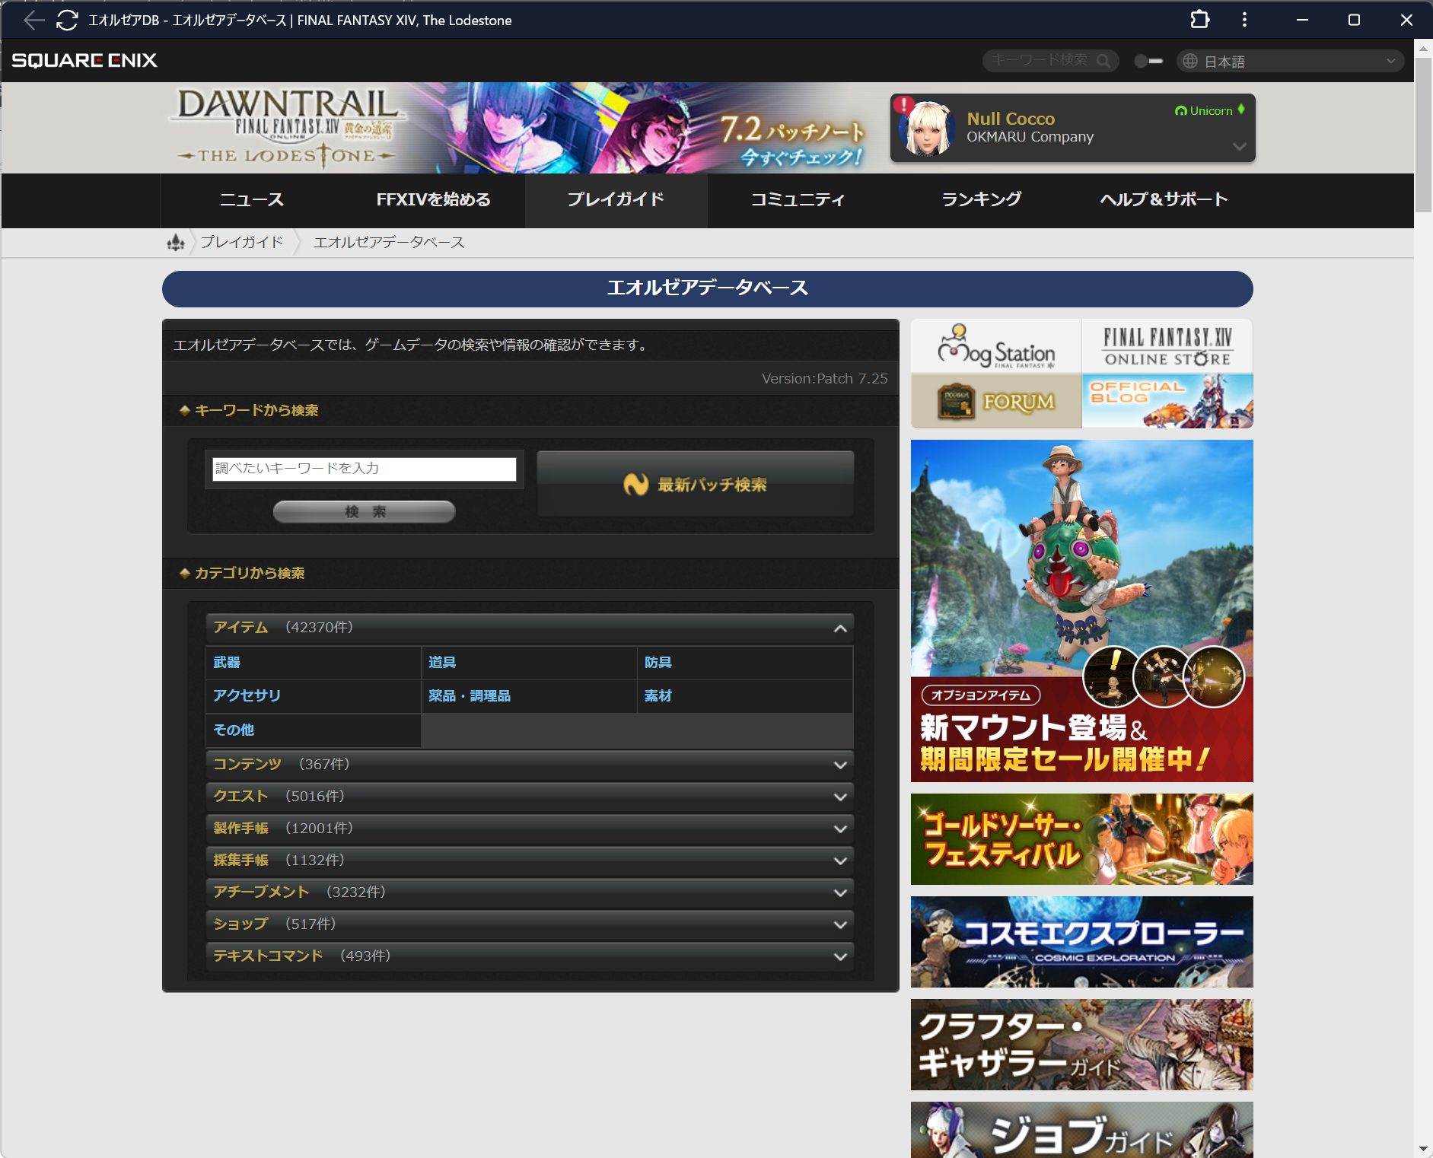Image resolution: width=1433 pixels, height=1158 pixels.
Task: Open the 7.2 patch notes banner
Action: (x=791, y=141)
